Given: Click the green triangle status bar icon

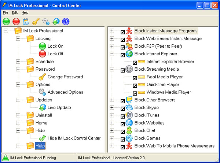Looking at the screenshot, I should click(x=5, y=158).
